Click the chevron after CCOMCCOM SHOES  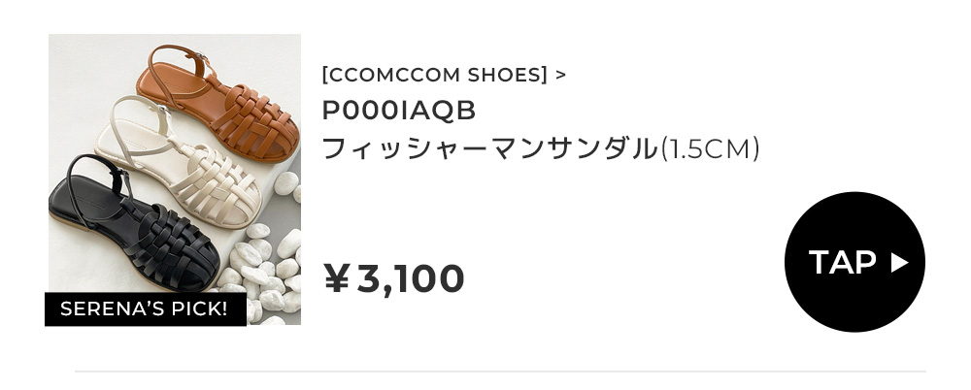[x=561, y=74]
